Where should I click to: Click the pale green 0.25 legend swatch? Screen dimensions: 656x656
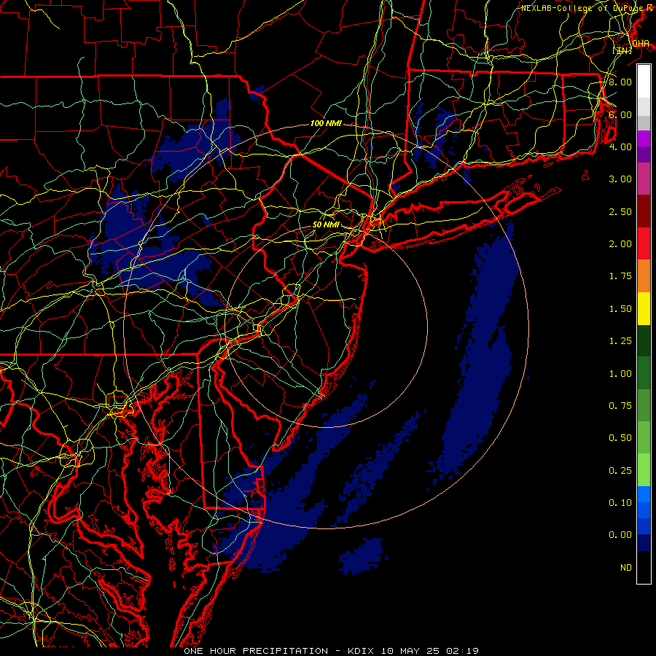(x=644, y=470)
